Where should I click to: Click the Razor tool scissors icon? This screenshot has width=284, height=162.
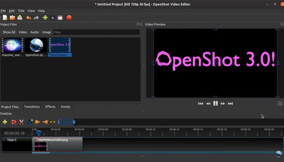pos(21,122)
